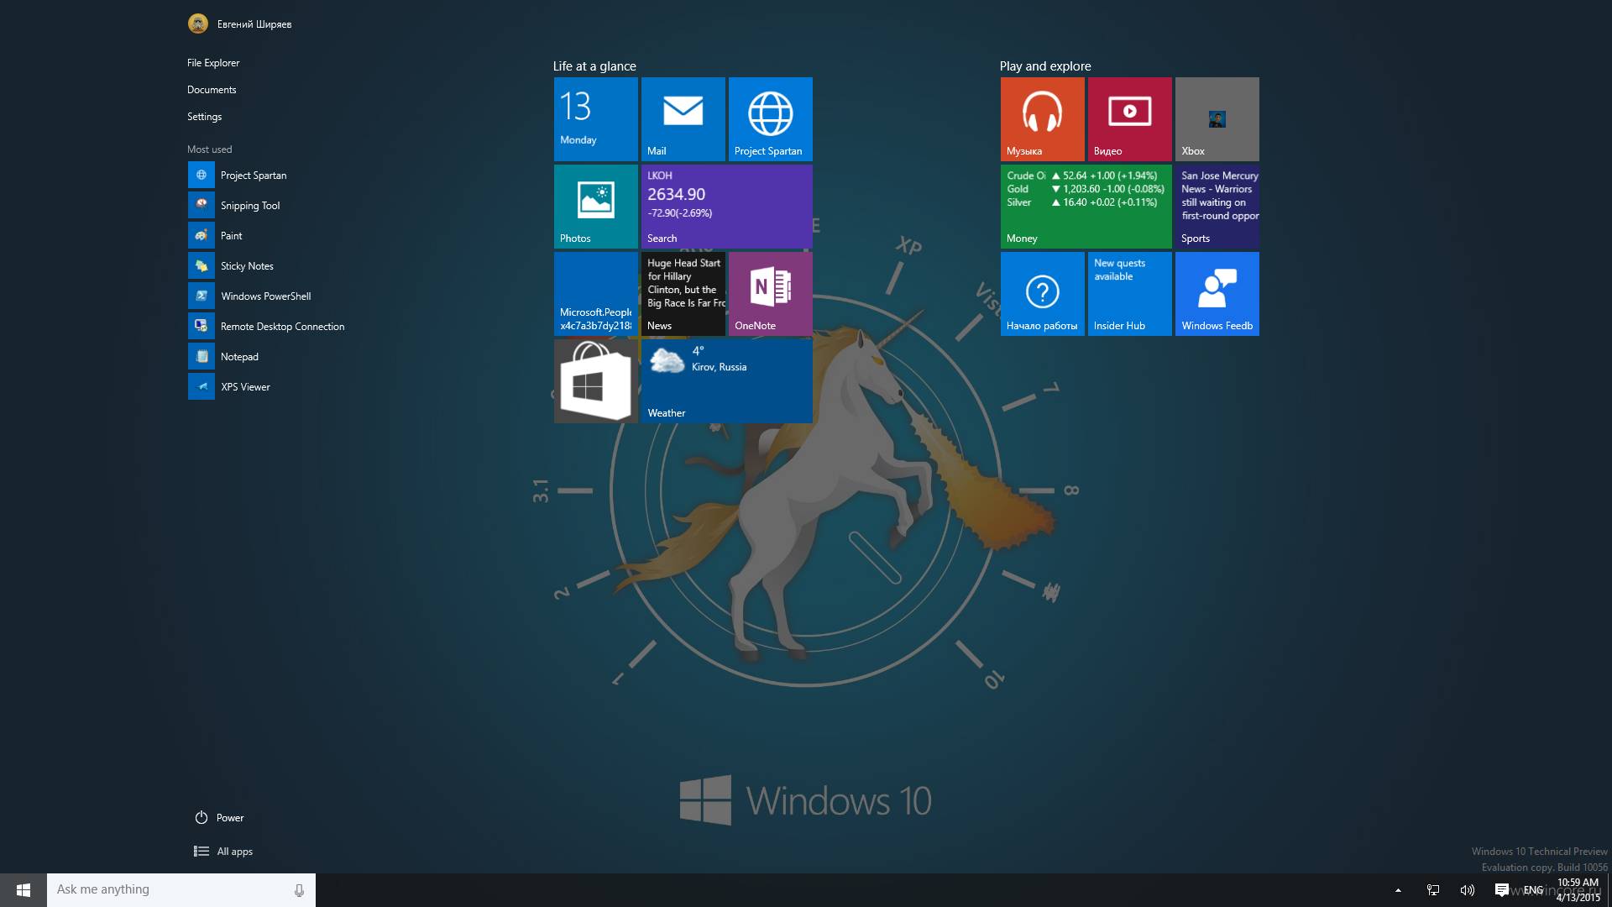Open the volume speaker icon in tray
This screenshot has height=907, width=1612.
[1468, 890]
